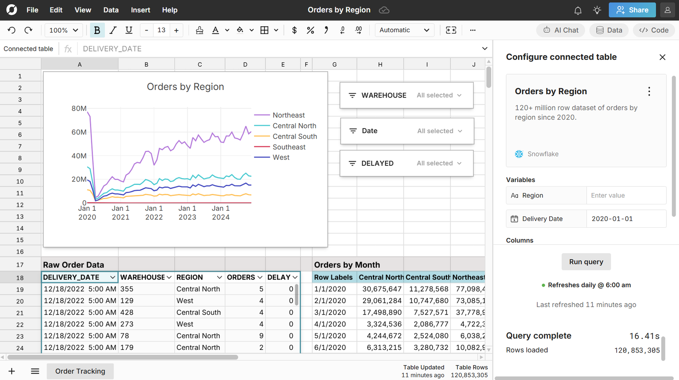Switch to the Order Tracking sheet tab

(80, 371)
